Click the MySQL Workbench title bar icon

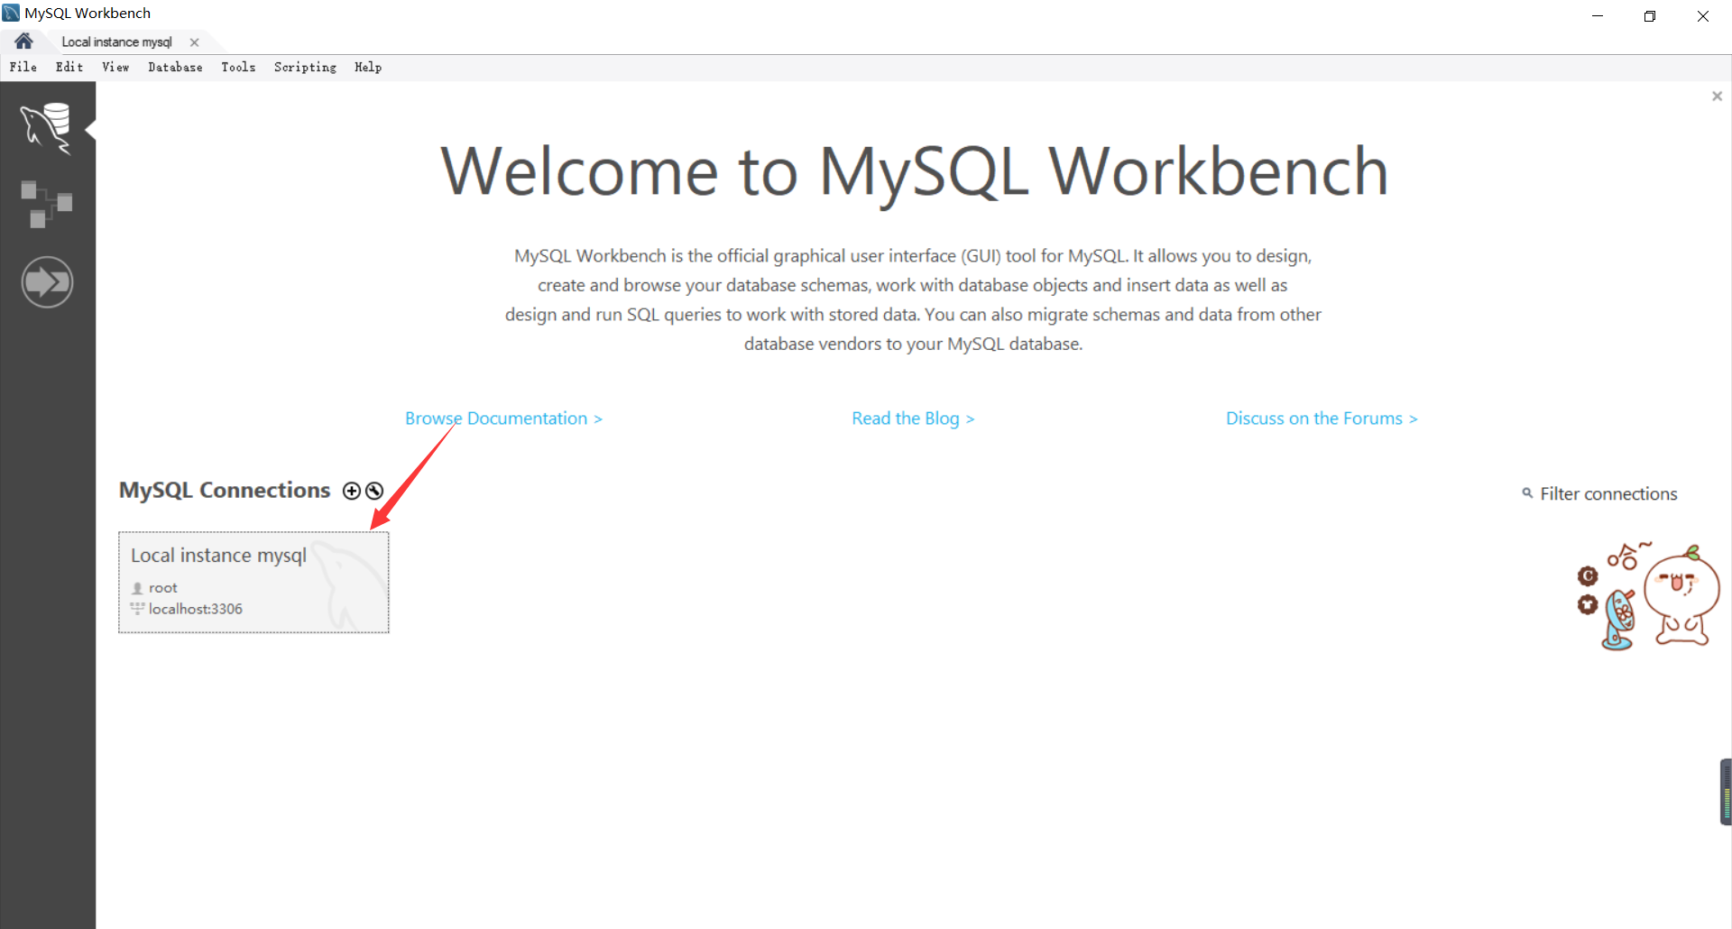point(11,13)
